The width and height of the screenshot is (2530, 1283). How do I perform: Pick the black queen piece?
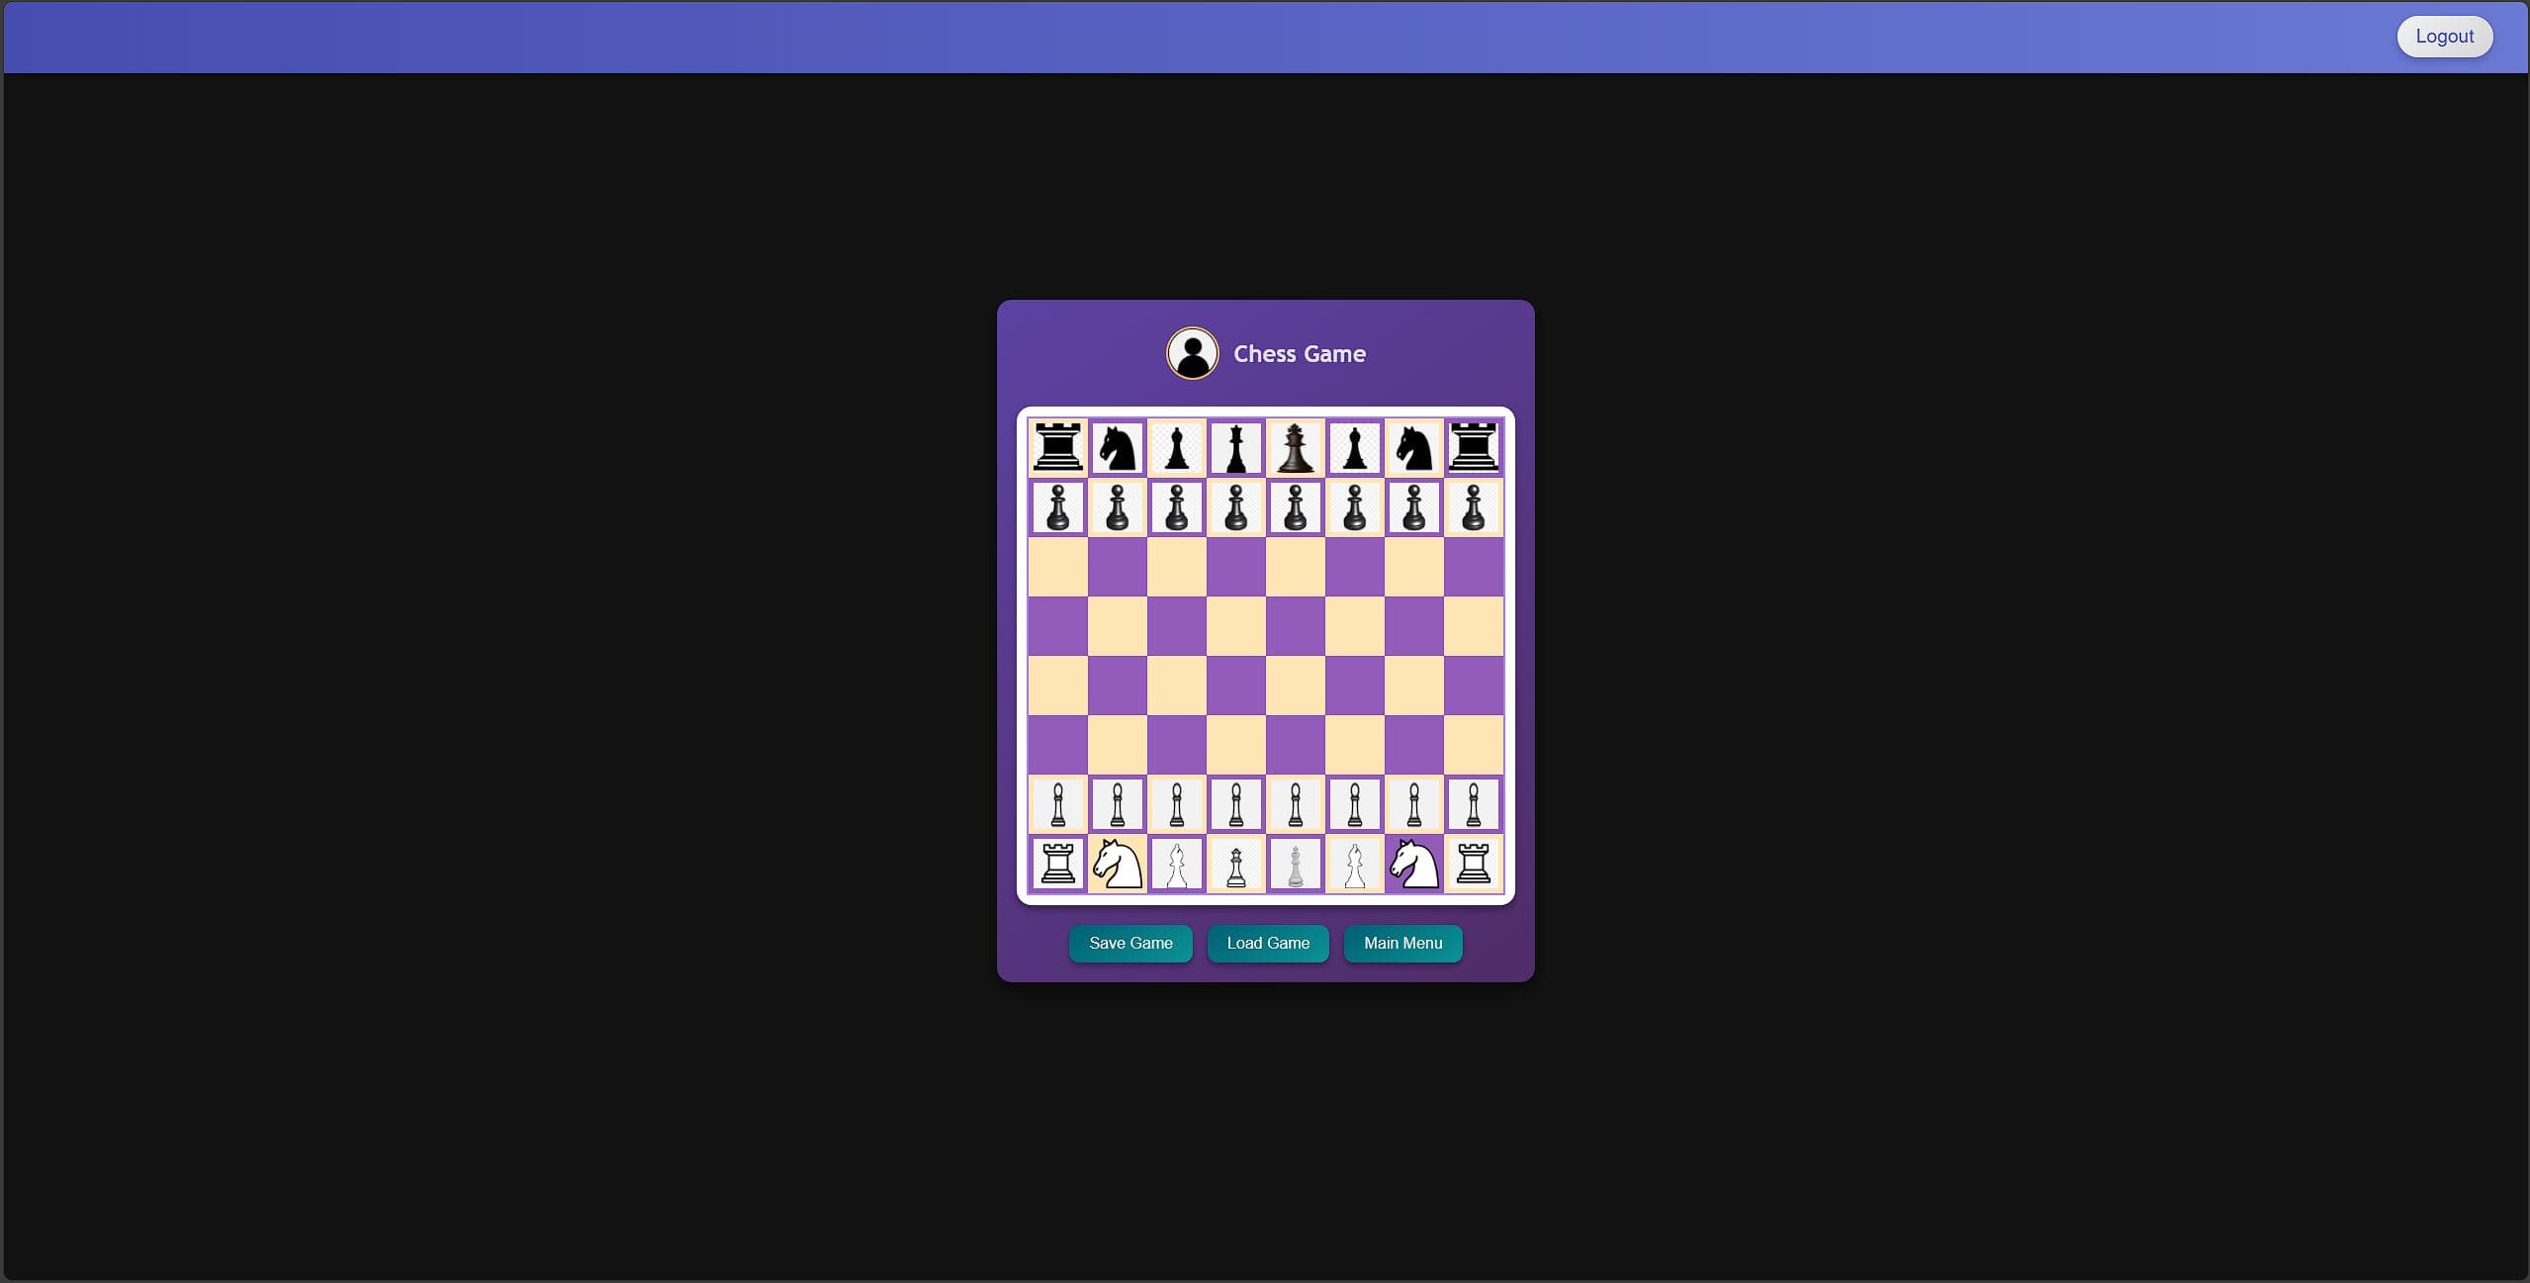tap(1235, 448)
